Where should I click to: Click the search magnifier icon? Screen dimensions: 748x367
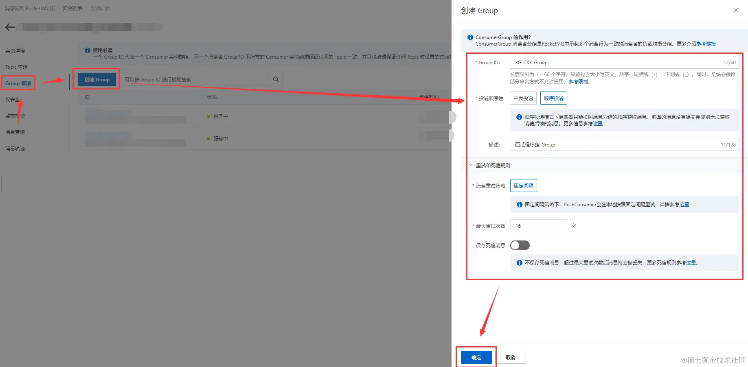tap(276, 79)
